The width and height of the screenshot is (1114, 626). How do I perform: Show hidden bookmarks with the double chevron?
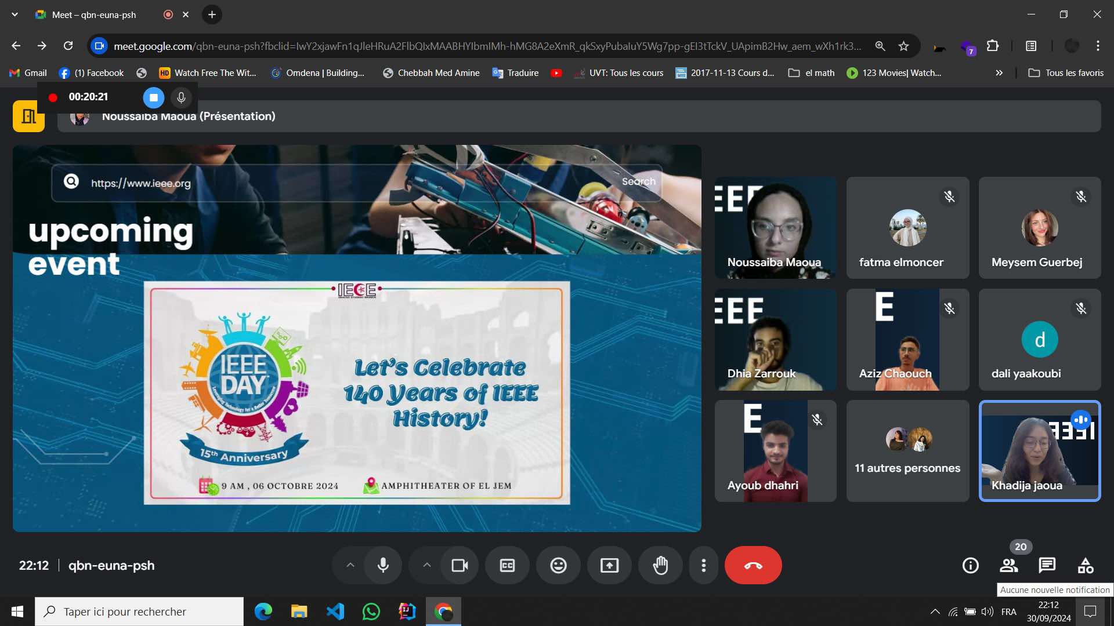999,73
